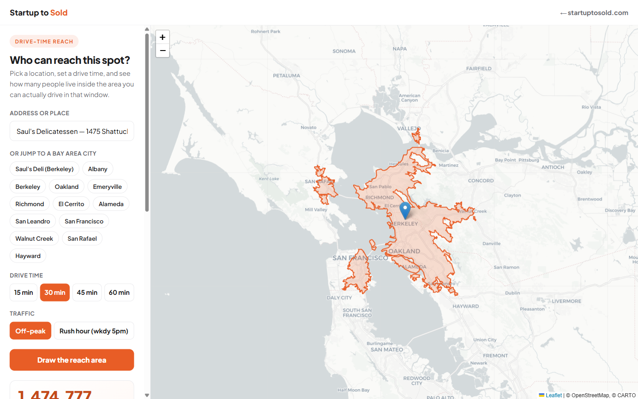This screenshot has width=638, height=399.
Task: Jump to the Oakland city chip
Action: point(66,187)
